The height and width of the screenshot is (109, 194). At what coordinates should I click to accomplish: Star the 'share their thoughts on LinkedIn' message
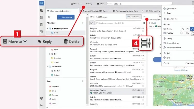(x=143, y=65)
